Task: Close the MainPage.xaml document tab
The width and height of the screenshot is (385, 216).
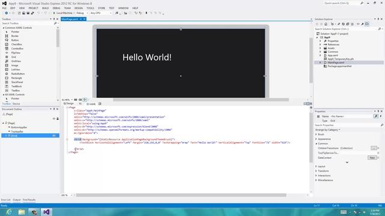Action: [x=84, y=19]
